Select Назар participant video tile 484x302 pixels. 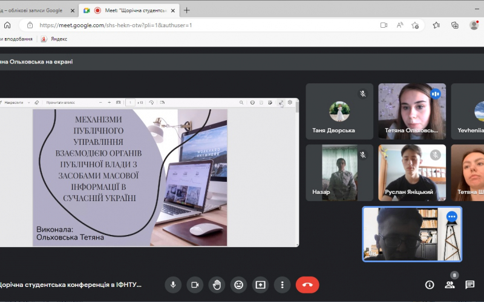click(339, 173)
